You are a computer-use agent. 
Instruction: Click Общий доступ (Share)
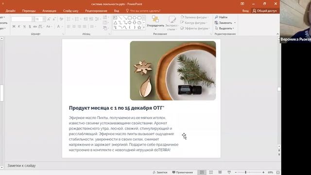tap(264, 11)
